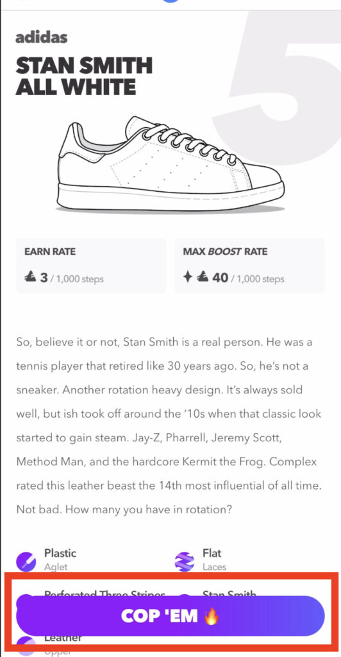Viewport: 341px width, 657px height.
Task: Tap the COP 'EM button
Action: 170,615
